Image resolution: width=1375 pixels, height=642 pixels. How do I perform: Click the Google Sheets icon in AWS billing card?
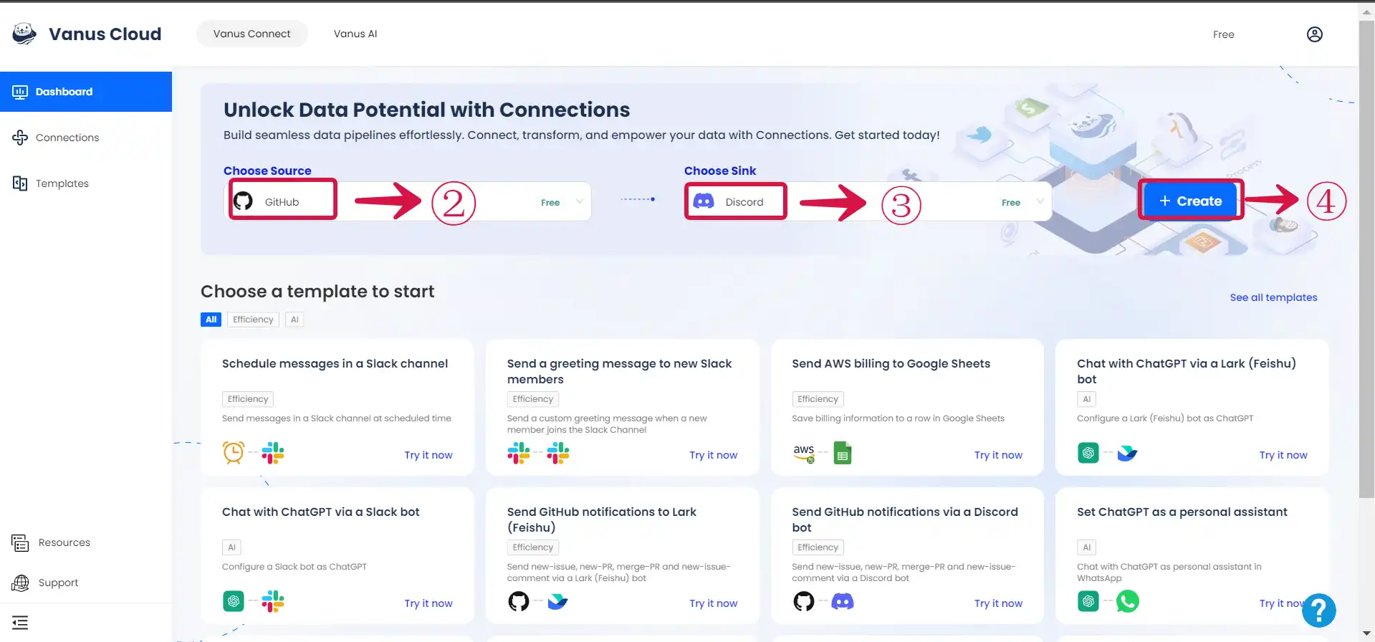(843, 453)
